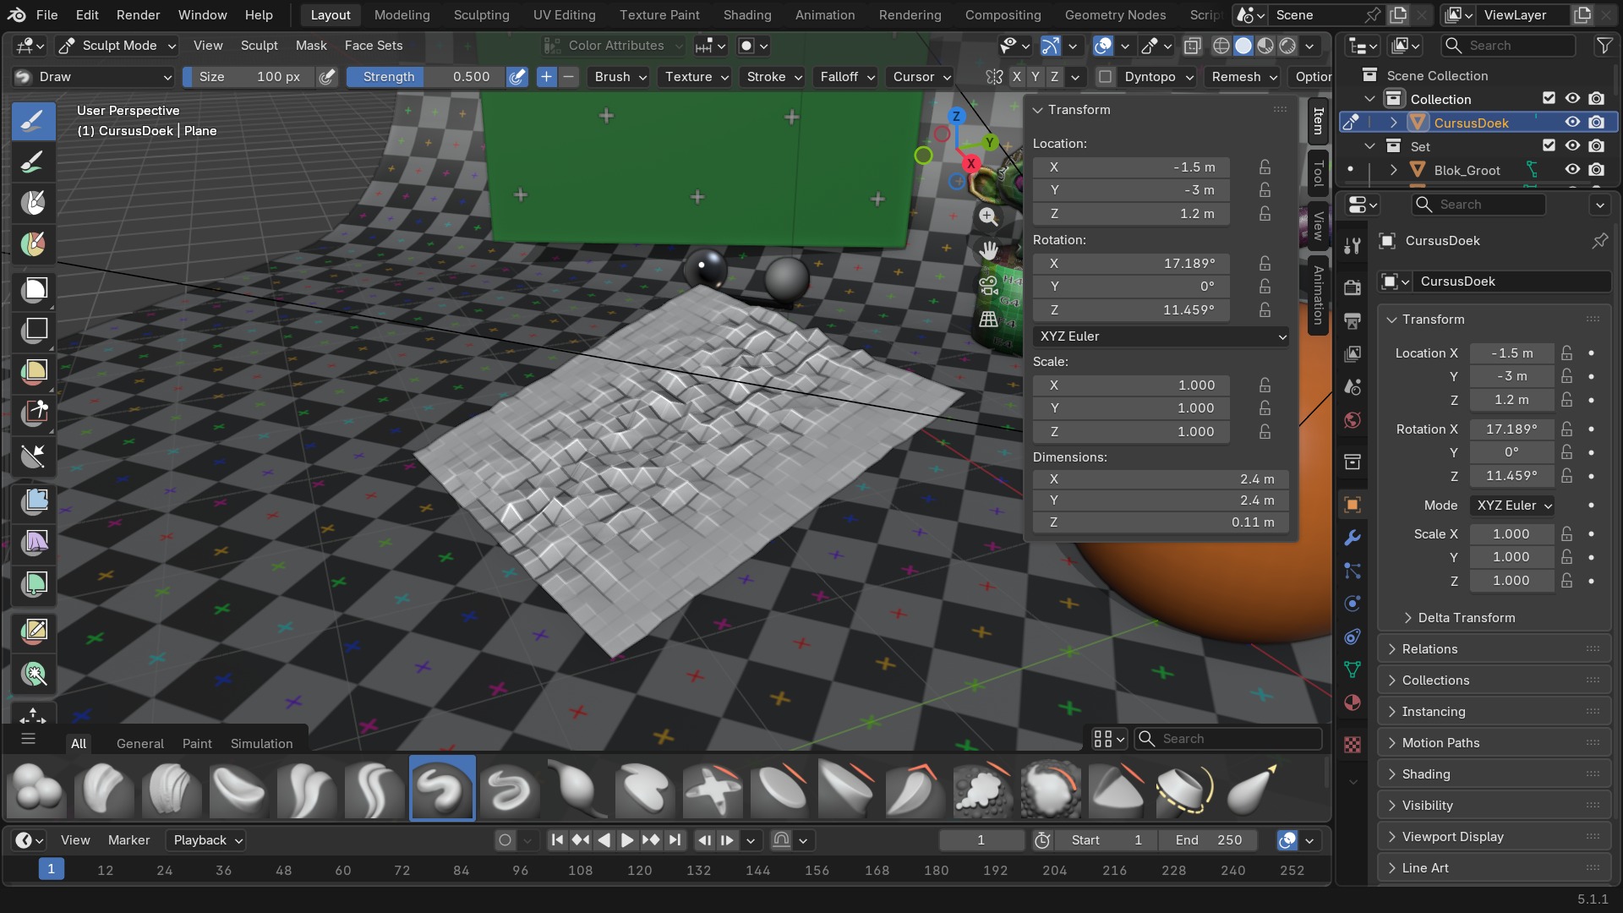Screen dimensions: 1623x913
Task: Toggle size pressure sensitivity pen icon
Action: point(327,77)
